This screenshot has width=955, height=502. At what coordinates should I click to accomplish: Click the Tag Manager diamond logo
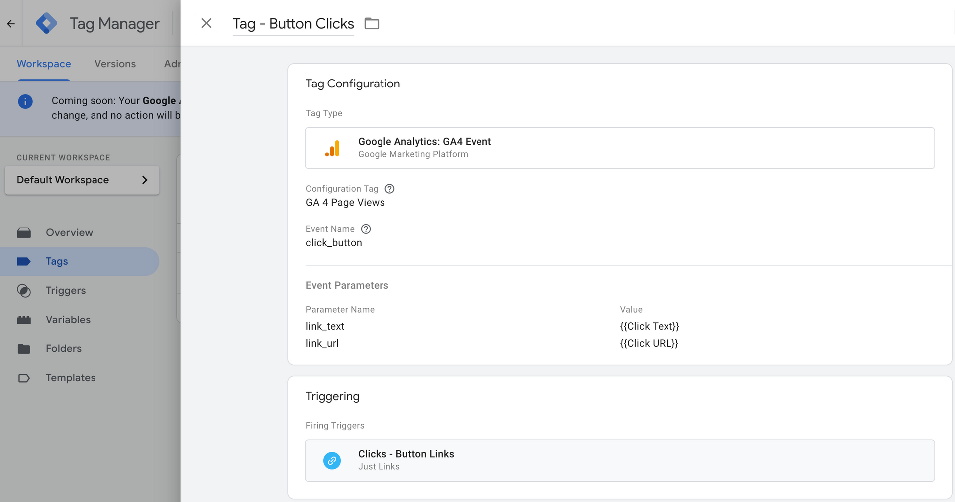[x=47, y=23]
